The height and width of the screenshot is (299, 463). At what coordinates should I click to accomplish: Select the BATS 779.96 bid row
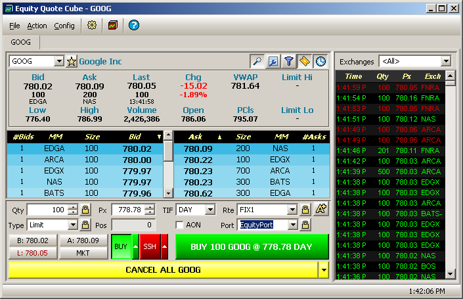(85, 193)
